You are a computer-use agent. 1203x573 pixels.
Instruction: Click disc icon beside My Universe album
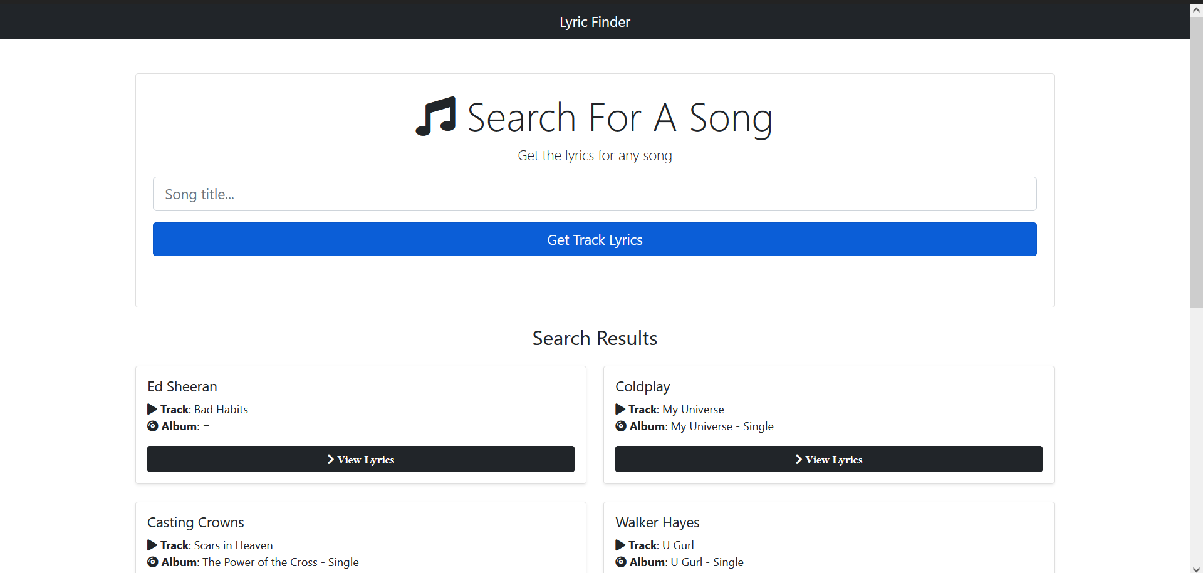pyautogui.click(x=621, y=426)
